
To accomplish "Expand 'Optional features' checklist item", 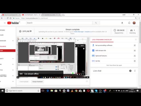I will click(135, 56).
